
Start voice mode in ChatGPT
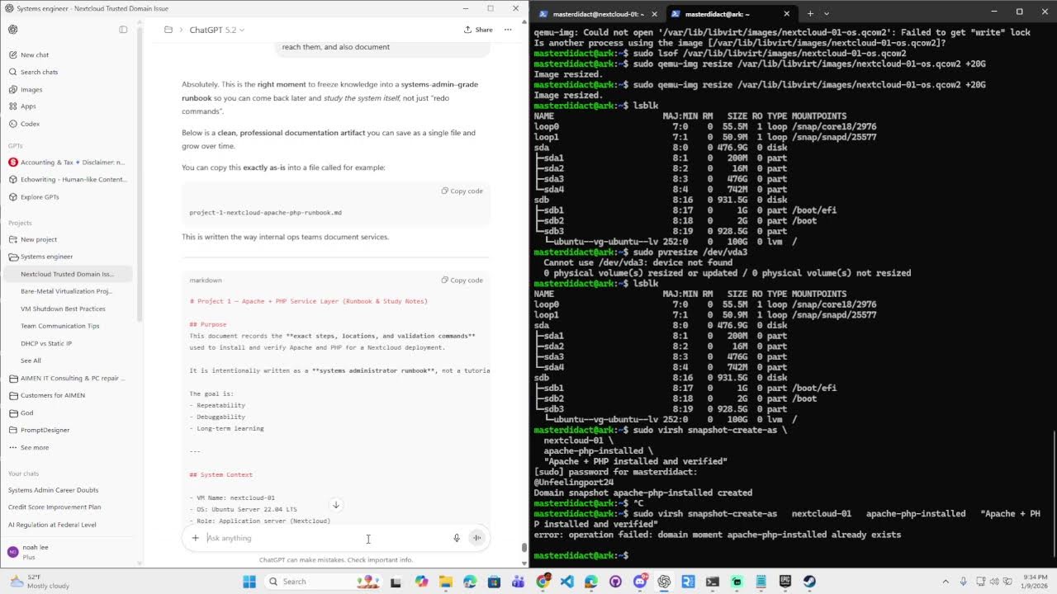476,538
